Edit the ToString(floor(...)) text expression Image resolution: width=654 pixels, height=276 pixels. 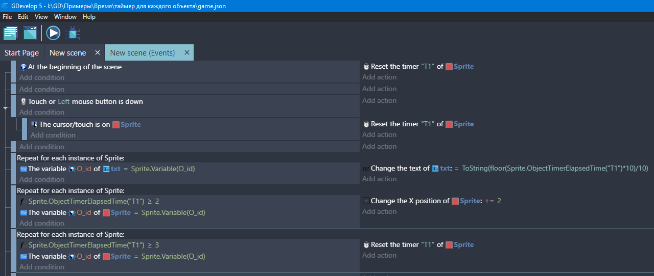click(555, 169)
